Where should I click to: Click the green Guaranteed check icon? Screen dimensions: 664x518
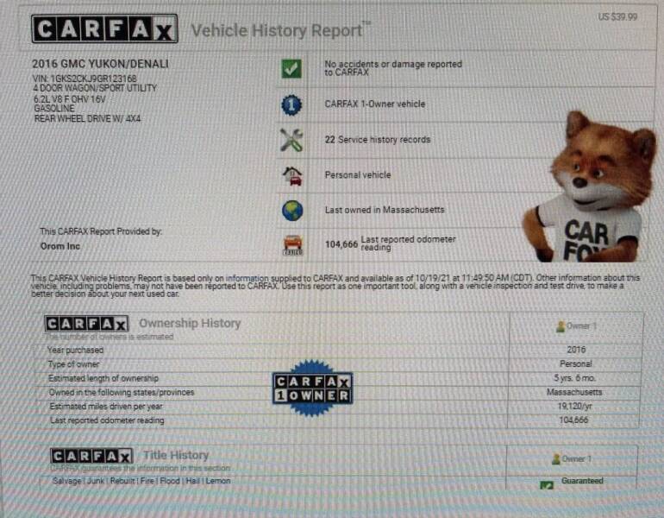547,485
